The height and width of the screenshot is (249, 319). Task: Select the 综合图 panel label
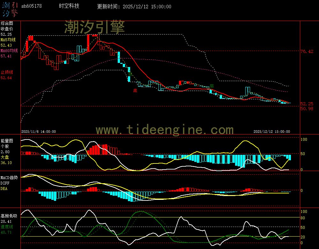click(x=7, y=23)
